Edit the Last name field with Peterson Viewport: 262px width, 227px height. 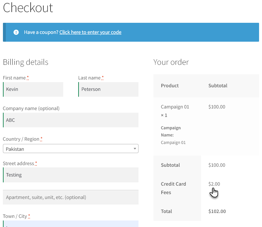point(109,89)
